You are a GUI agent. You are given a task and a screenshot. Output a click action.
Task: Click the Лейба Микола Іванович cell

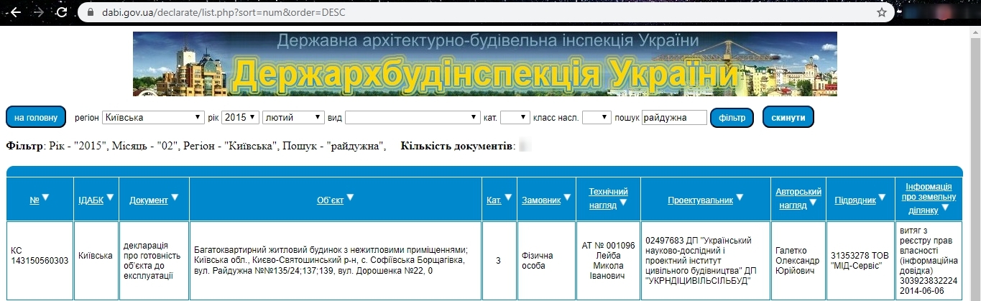coord(608,261)
